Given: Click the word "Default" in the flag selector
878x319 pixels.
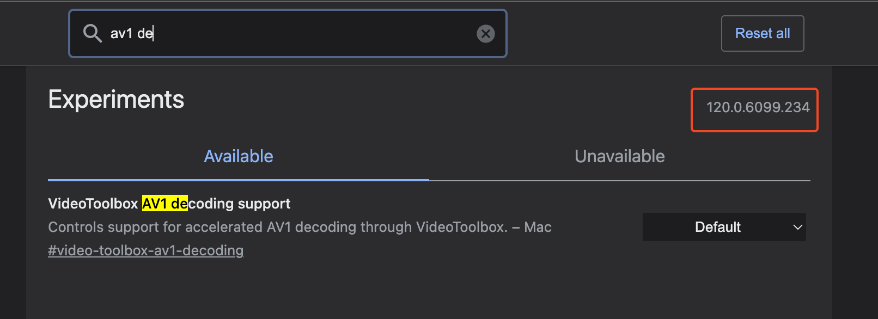Looking at the screenshot, I should [x=717, y=227].
